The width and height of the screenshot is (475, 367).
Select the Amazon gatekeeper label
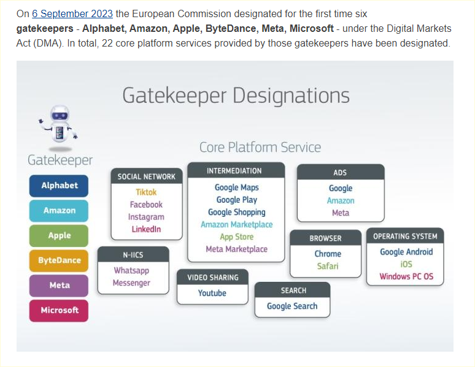(x=59, y=211)
